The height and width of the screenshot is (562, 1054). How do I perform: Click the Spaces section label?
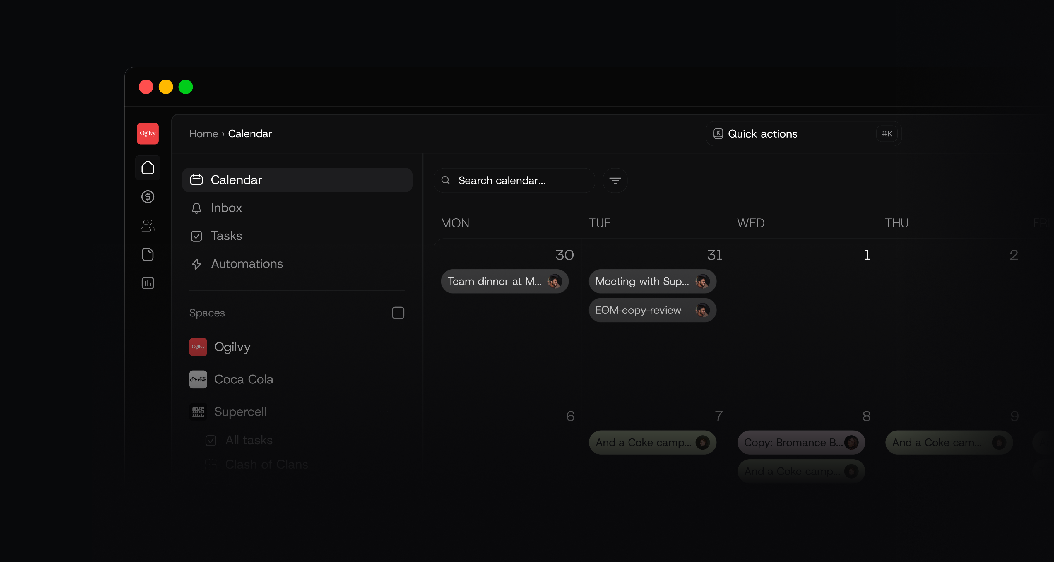(207, 313)
